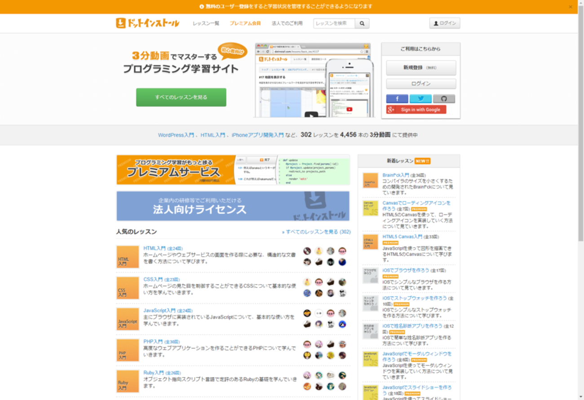Open レッスン一覧 in the top navigation
584x400 pixels.
(206, 23)
